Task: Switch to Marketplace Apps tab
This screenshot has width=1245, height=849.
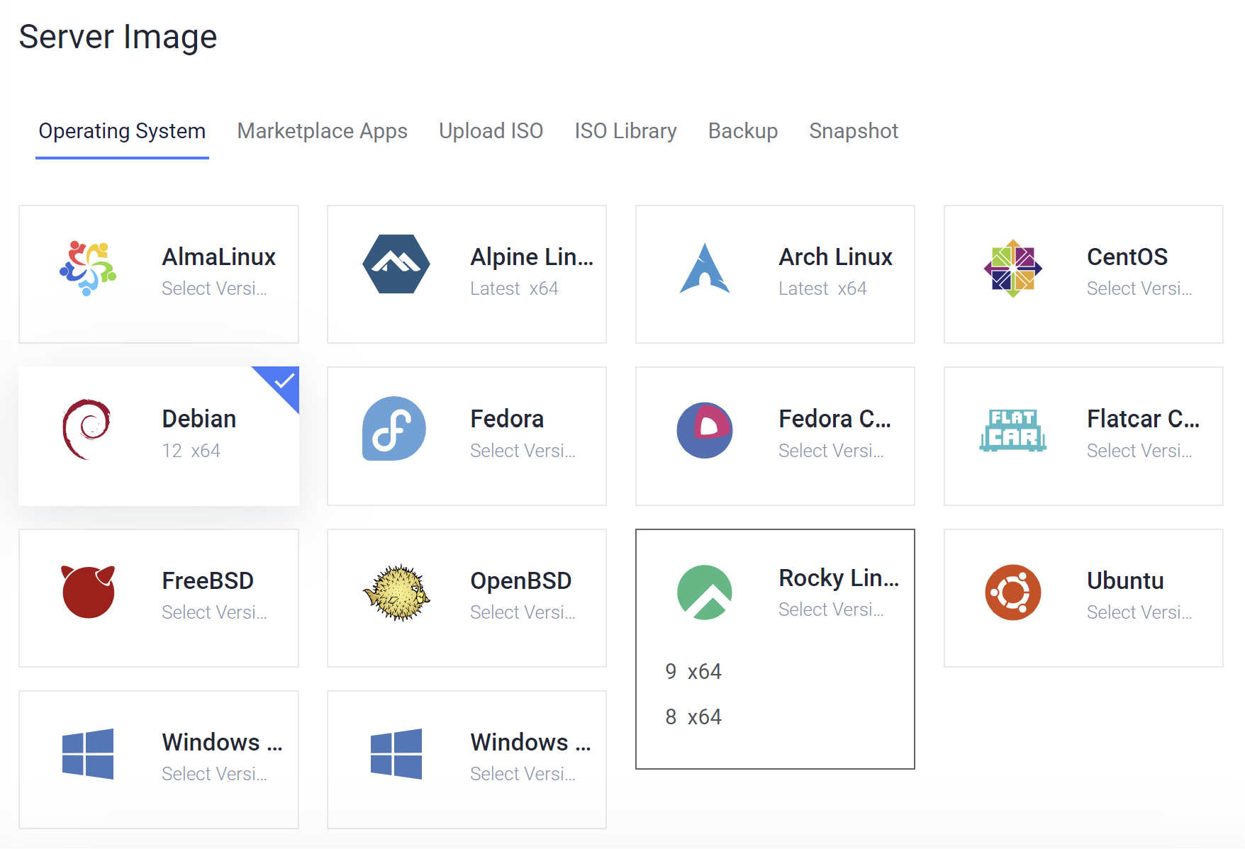Action: pos(322,131)
